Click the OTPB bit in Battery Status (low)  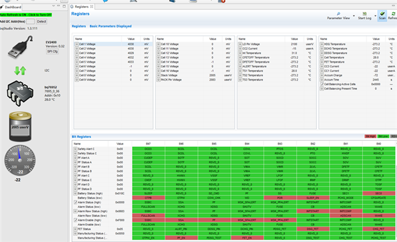148,198
